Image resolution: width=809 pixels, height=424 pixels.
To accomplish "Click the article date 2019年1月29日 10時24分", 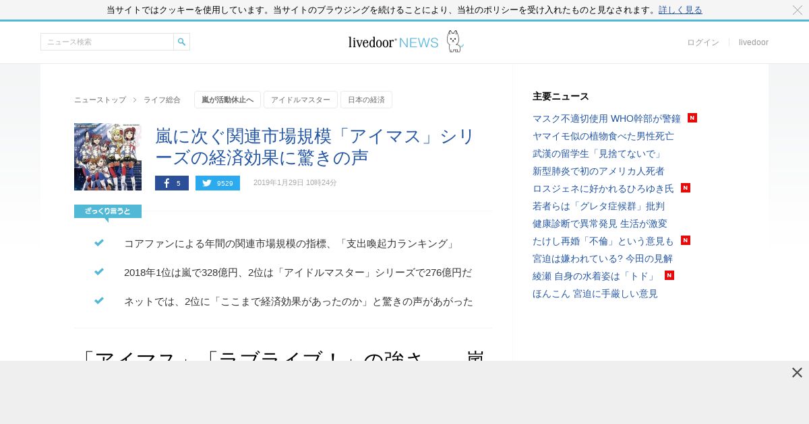I will (295, 183).
